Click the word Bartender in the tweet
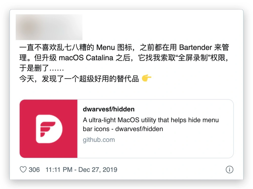Viewport: 253px width, 189px height. (x=196, y=47)
